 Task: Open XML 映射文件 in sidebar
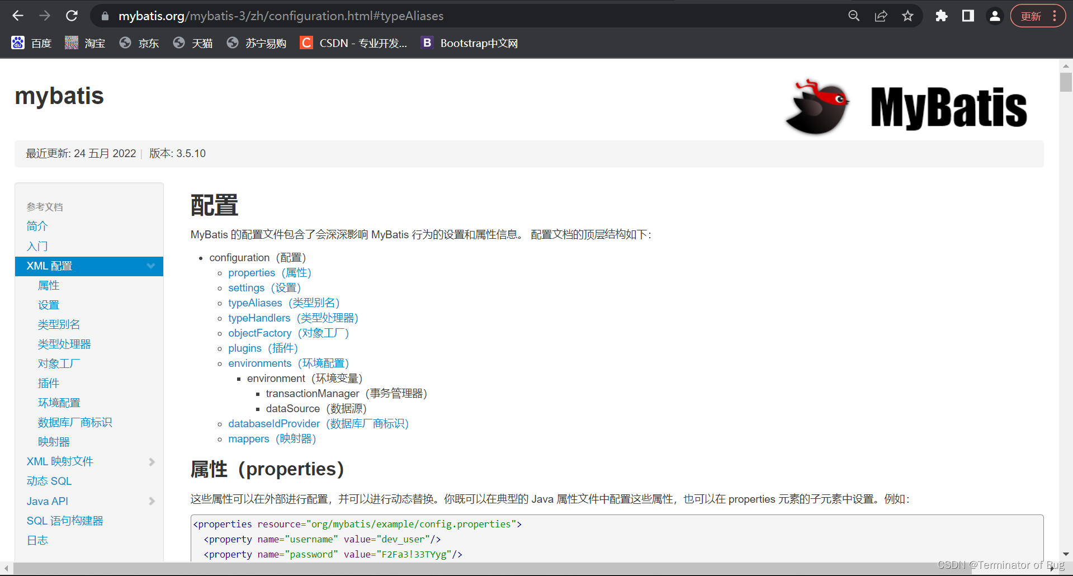[60, 461]
